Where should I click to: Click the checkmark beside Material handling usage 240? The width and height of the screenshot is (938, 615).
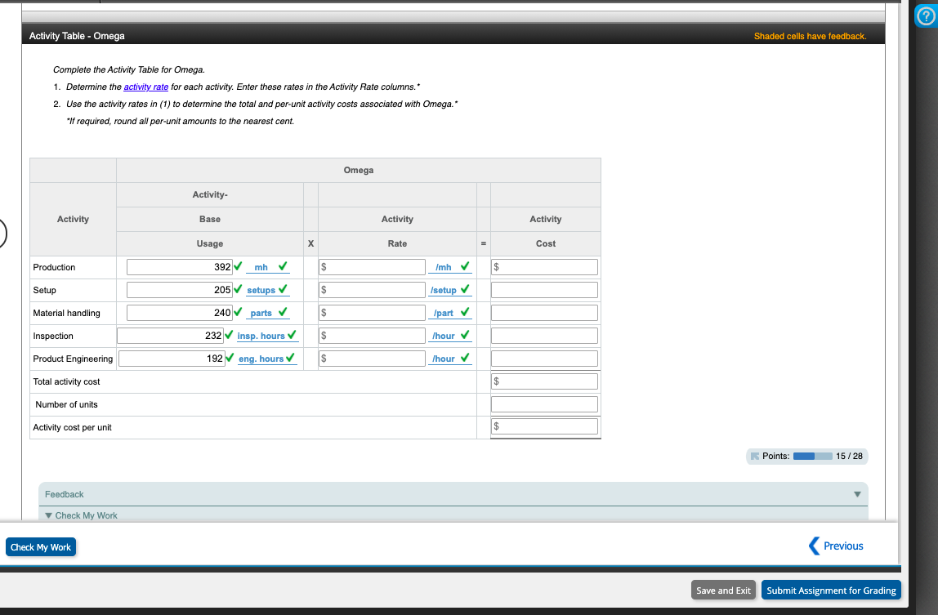236,312
